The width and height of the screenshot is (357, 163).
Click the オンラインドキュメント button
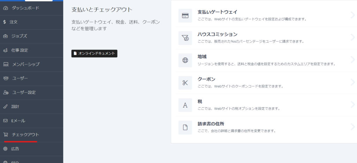(x=94, y=53)
